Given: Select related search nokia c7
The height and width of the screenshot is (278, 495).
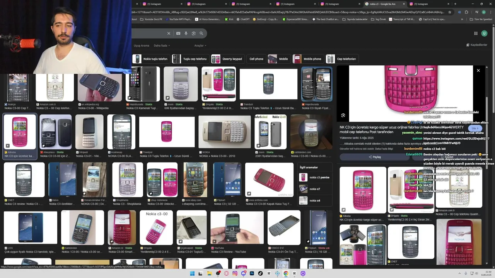Looking at the screenshot, I should click(315, 189).
